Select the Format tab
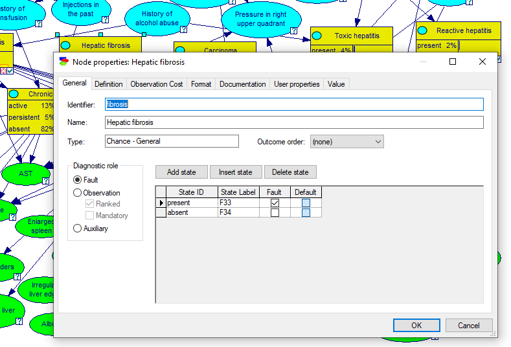 tap(201, 84)
